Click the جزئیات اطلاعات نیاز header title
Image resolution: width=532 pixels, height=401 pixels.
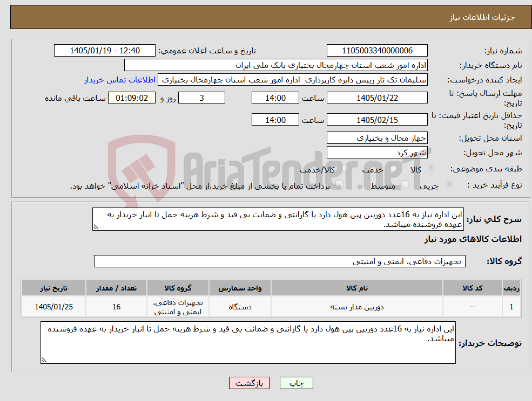pos(482,17)
